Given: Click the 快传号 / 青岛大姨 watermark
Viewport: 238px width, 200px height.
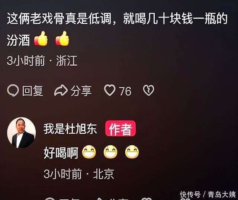Looking at the screenshot, I should (208, 194).
